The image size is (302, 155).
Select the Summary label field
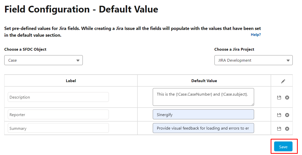tap(58, 128)
